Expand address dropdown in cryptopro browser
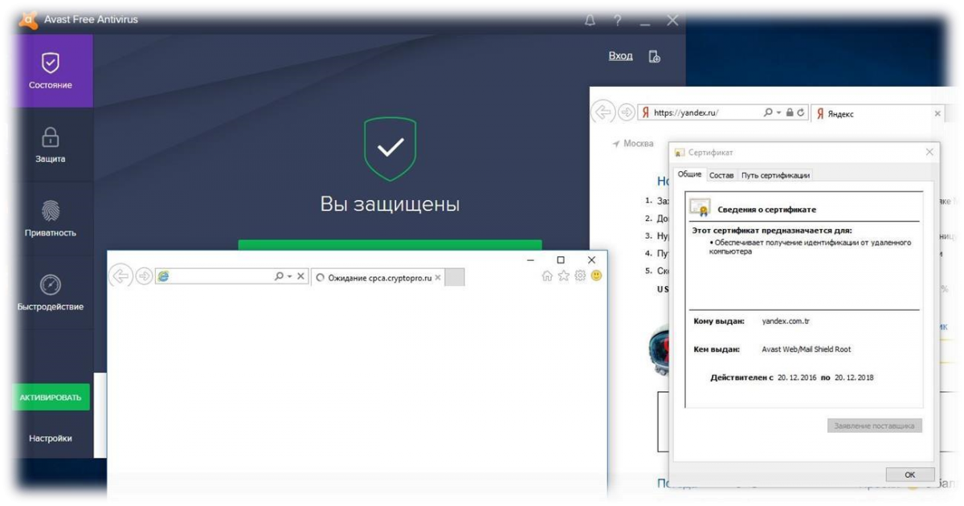964x506 pixels. [x=289, y=276]
